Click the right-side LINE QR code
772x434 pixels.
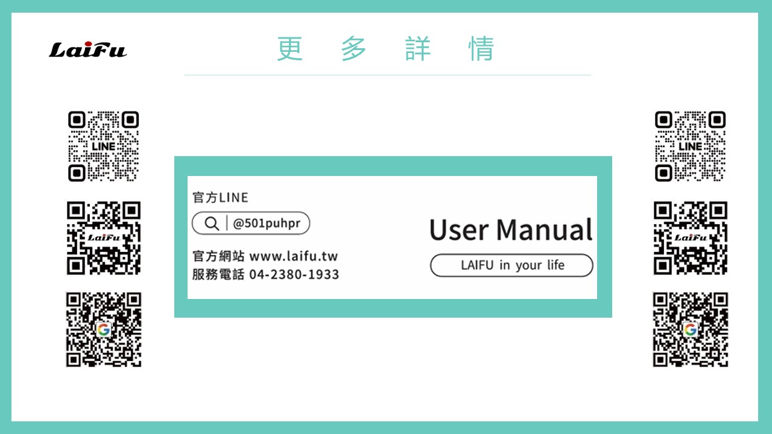pyautogui.click(x=690, y=146)
